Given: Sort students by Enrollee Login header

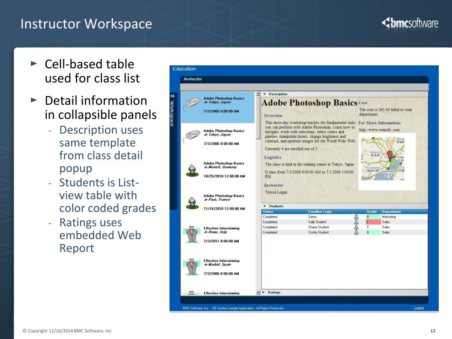Looking at the screenshot, I should [320, 211].
